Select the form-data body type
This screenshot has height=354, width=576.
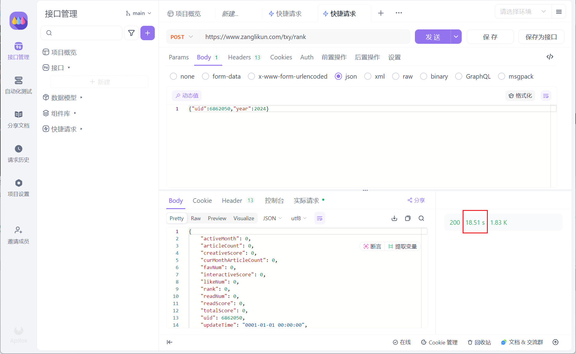tap(205, 76)
